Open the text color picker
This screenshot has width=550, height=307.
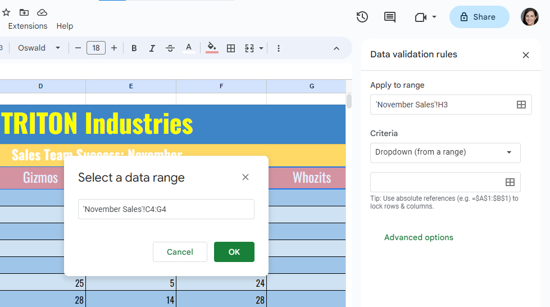coord(189,48)
